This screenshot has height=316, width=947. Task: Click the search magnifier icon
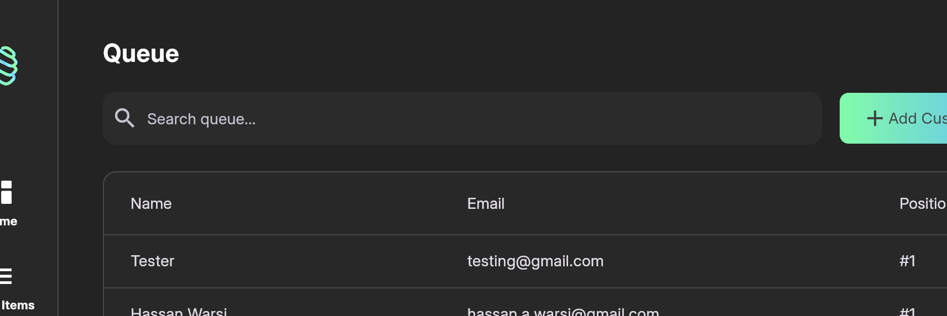click(x=124, y=118)
